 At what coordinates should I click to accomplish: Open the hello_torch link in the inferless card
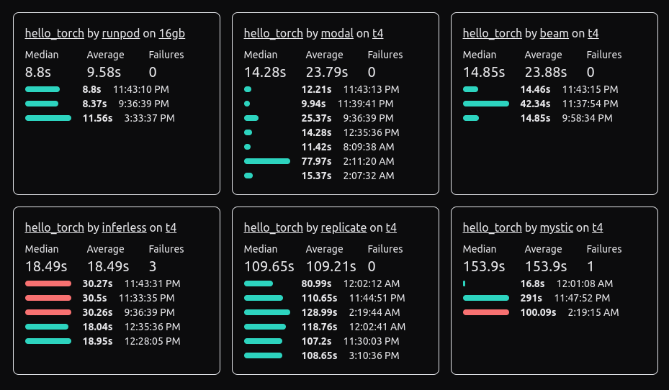click(54, 227)
